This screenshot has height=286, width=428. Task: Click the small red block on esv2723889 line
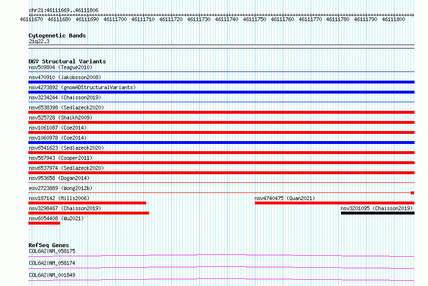pyautogui.click(x=413, y=193)
